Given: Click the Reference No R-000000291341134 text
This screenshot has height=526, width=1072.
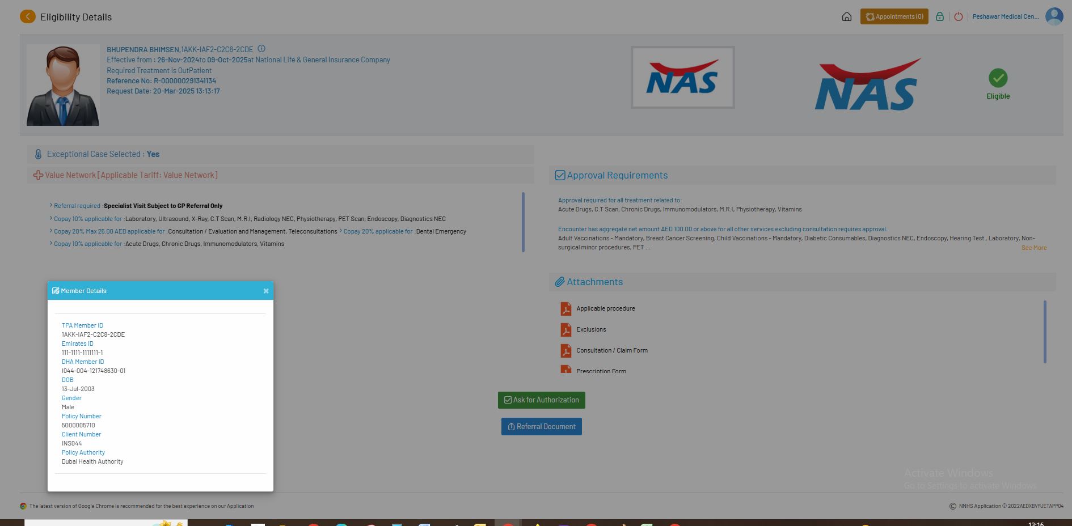Looking at the screenshot, I should (161, 81).
